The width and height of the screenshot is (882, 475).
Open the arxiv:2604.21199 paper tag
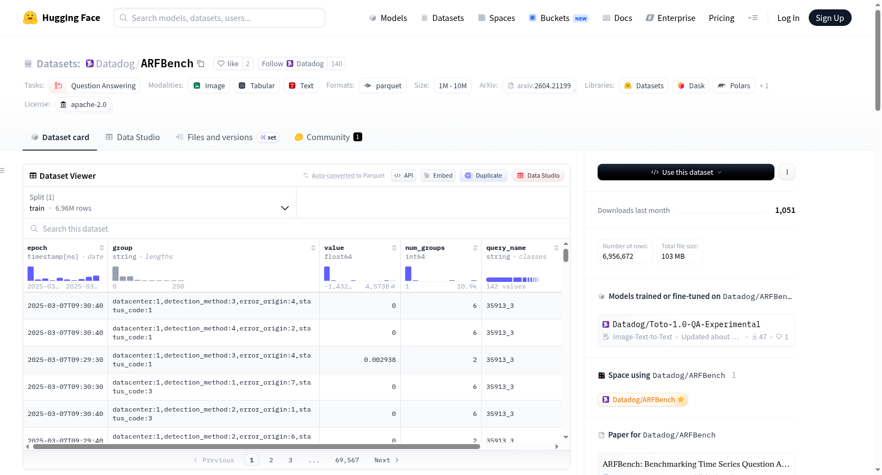coord(539,86)
